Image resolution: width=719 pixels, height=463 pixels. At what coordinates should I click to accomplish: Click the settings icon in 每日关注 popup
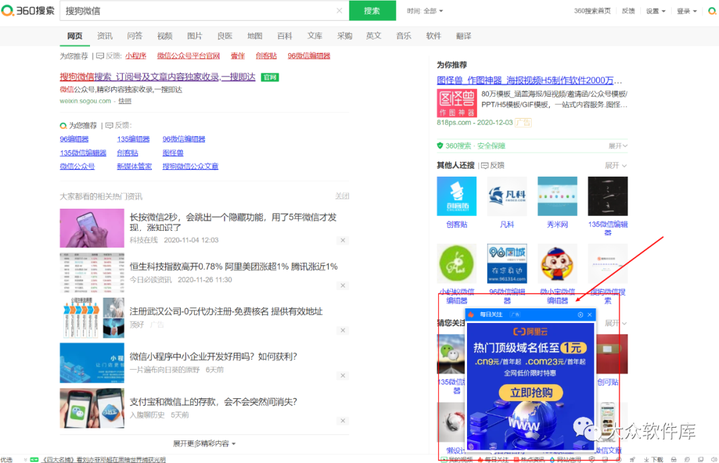click(580, 315)
